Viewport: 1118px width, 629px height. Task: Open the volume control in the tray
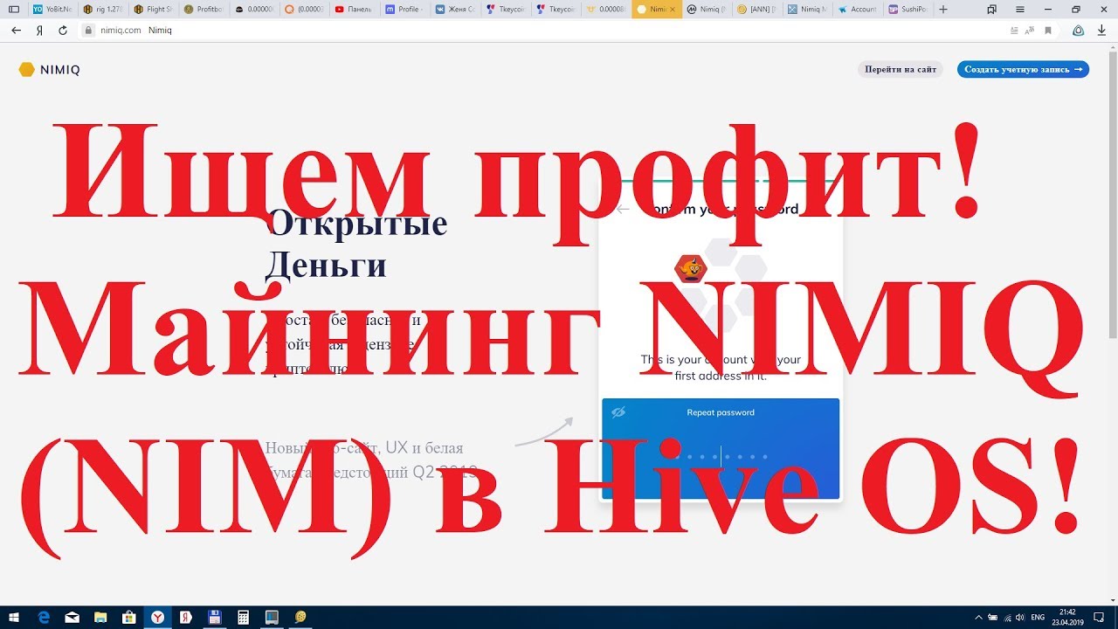coord(1019,617)
